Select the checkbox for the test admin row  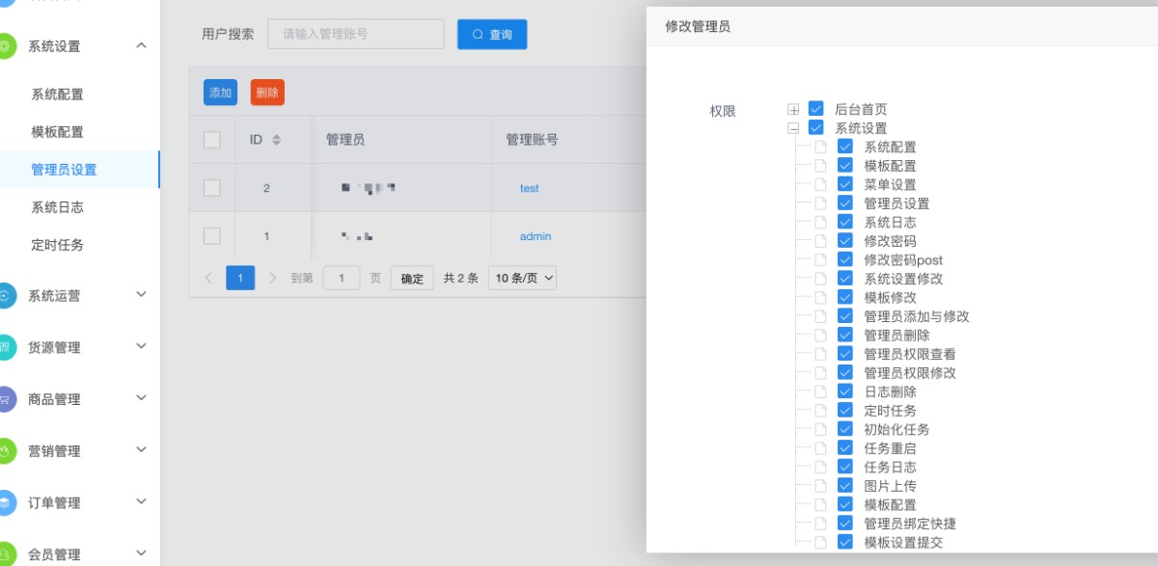tap(212, 188)
